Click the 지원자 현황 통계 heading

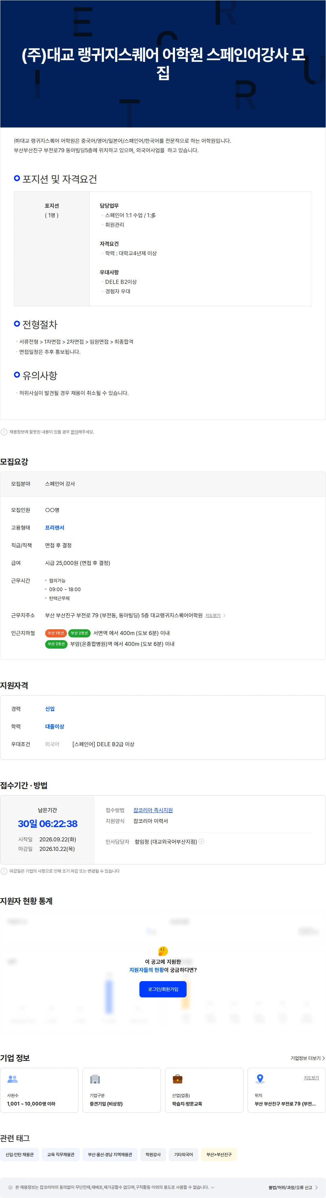coord(26,901)
